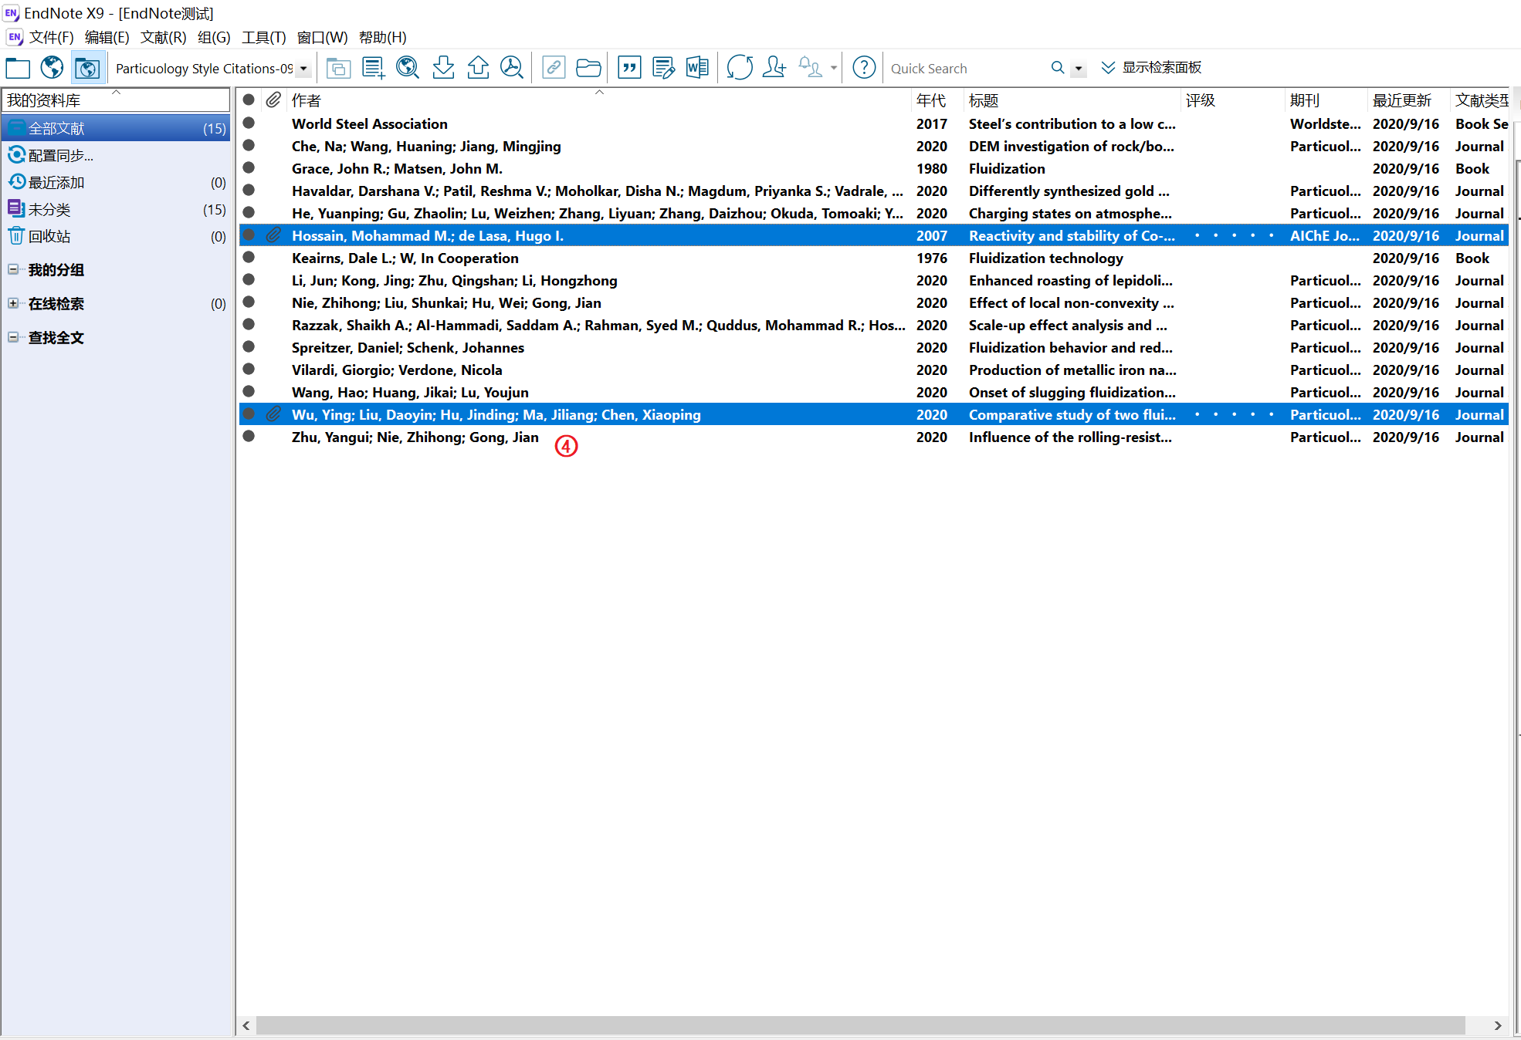Toggle read status dot for Che, Na reference
Screen dimensions: 1521x1040
249,145
